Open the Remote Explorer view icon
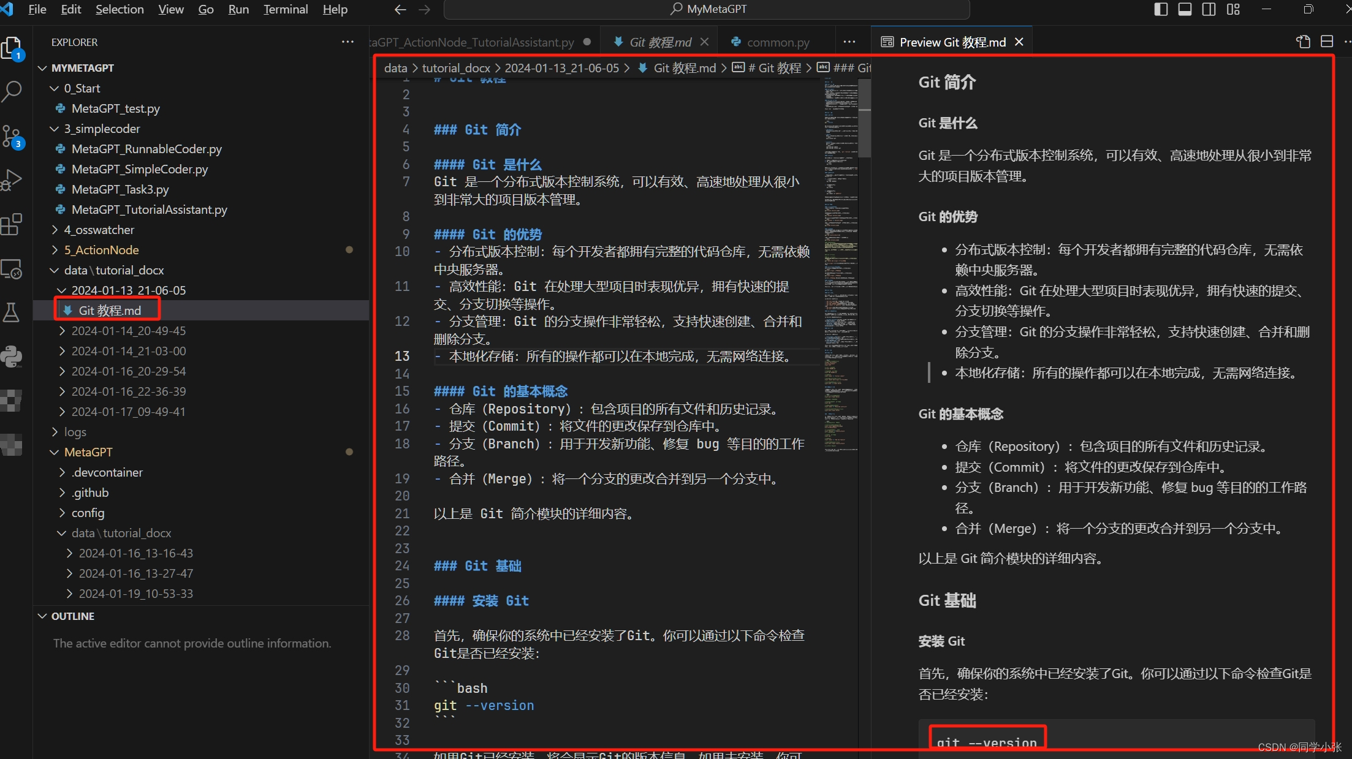The width and height of the screenshot is (1352, 759). 12,268
